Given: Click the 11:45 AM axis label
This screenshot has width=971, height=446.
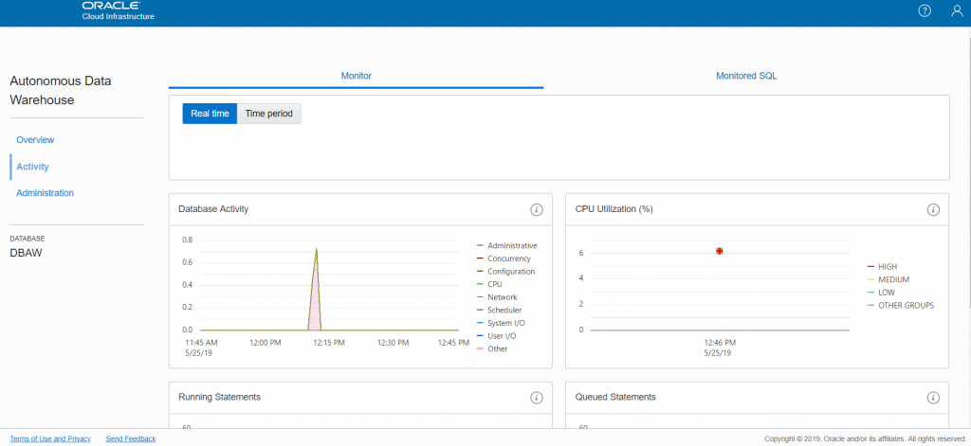Looking at the screenshot, I should (201, 342).
